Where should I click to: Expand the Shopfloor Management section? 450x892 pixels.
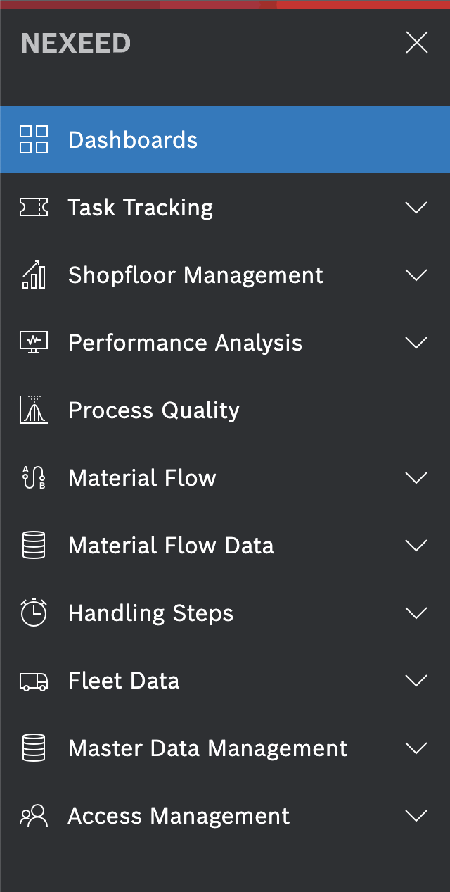pyautogui.click(x=416, y=275)
